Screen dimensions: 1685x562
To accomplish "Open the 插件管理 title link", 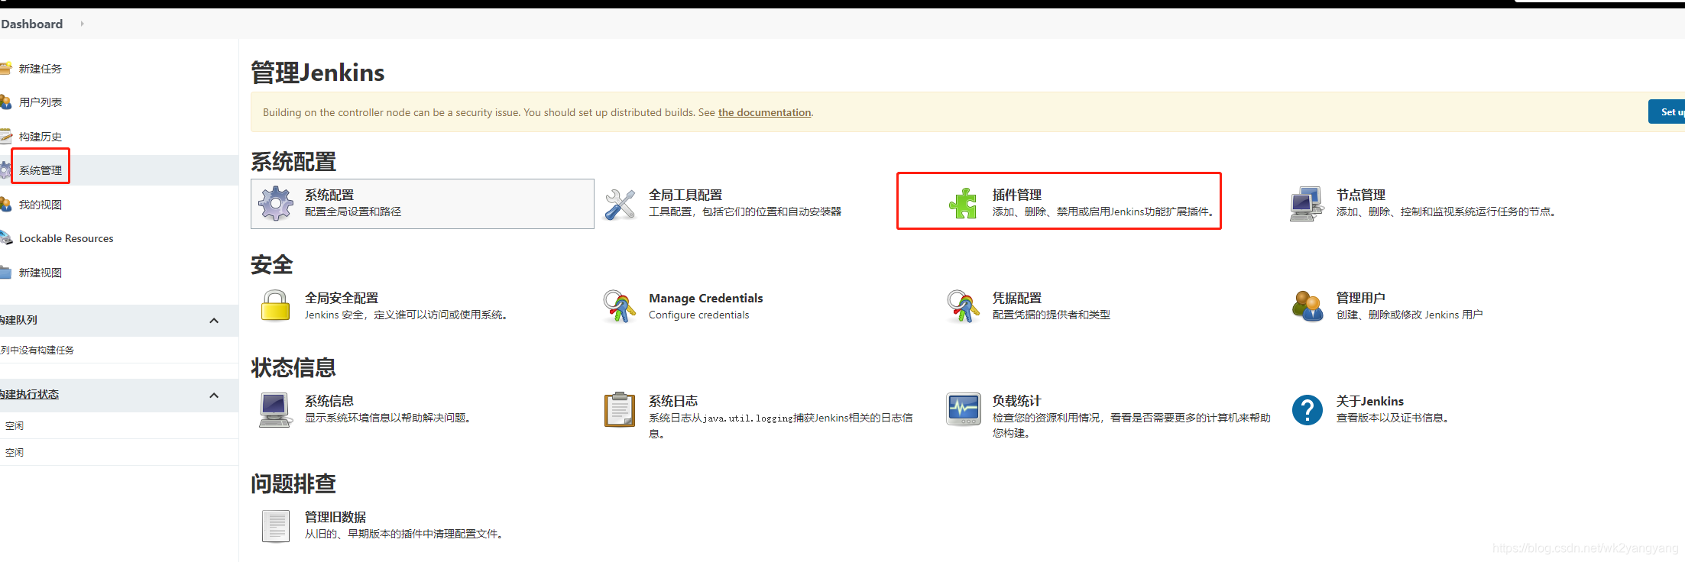I will tap(1016, 195).
